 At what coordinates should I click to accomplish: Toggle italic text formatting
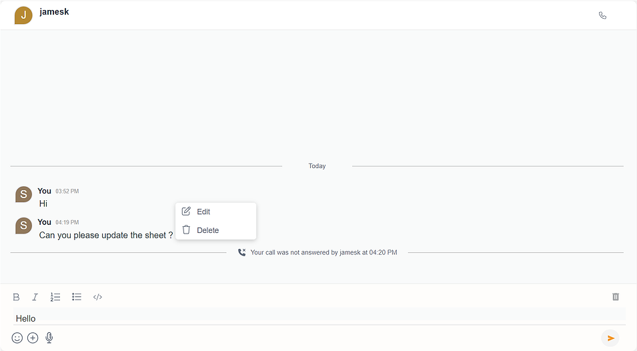[x=35, y=297]
